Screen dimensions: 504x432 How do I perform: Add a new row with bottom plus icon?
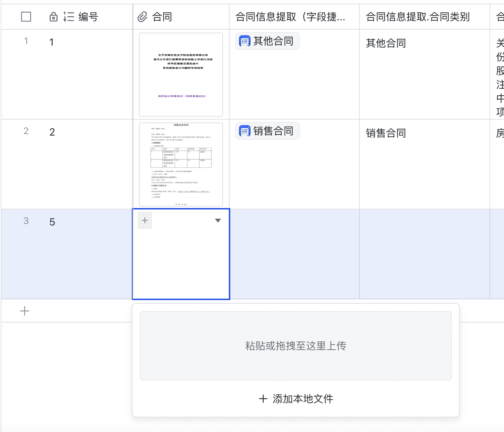click(x=25, y=311)
